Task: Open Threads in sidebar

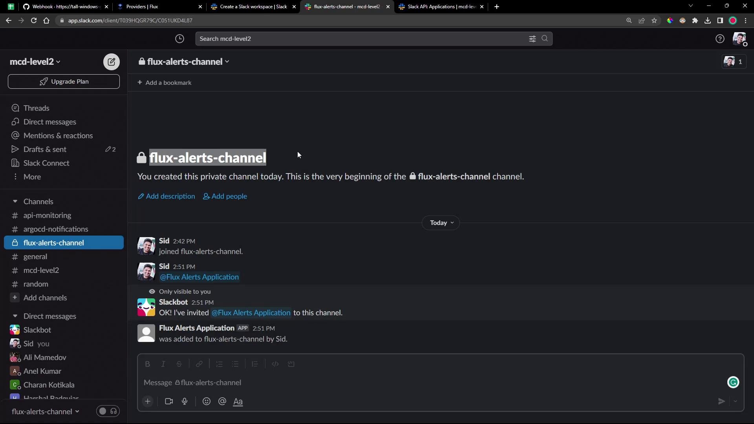Action: coord(64,108)
